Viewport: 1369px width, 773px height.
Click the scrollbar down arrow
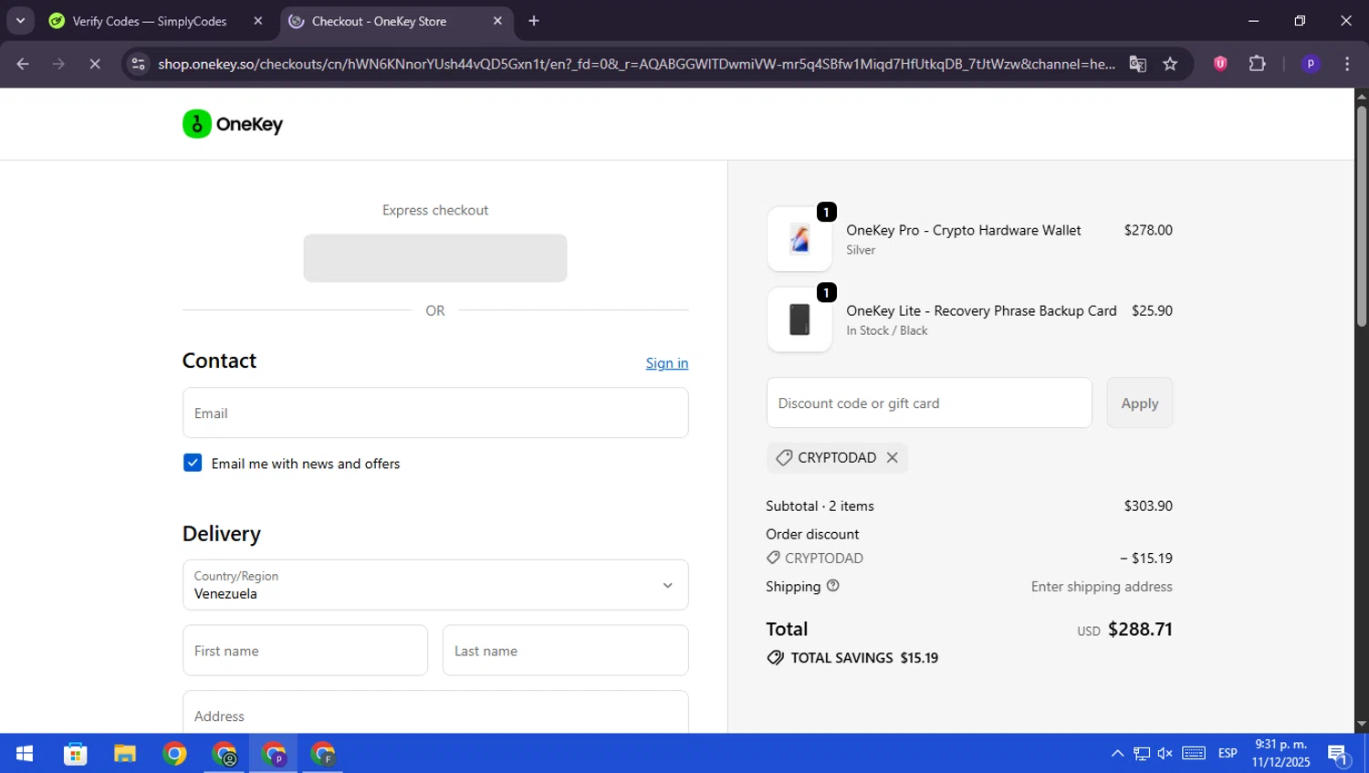point(1362,725)
